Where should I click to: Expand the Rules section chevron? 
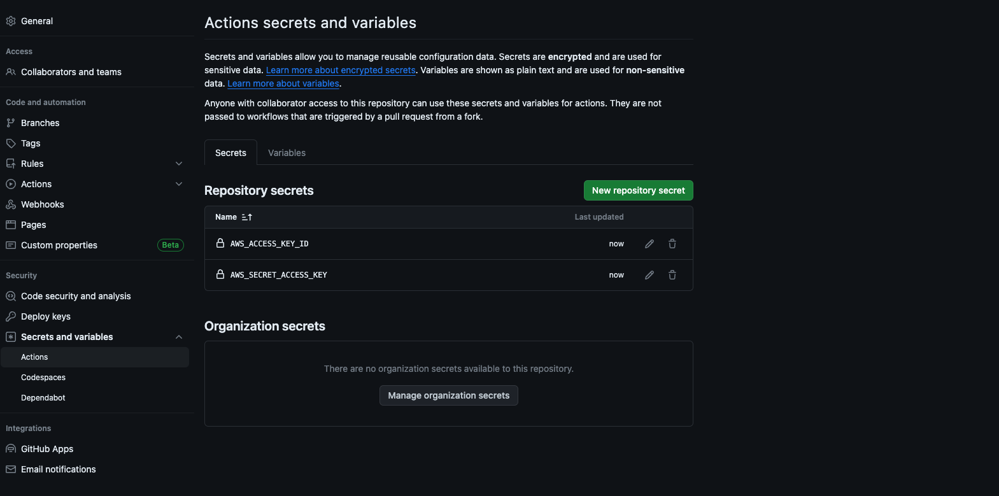(179, 163)
